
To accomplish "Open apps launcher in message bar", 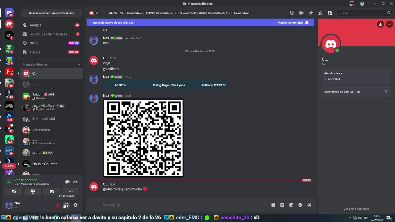I will pyautogui.click(x=309, y=205).
